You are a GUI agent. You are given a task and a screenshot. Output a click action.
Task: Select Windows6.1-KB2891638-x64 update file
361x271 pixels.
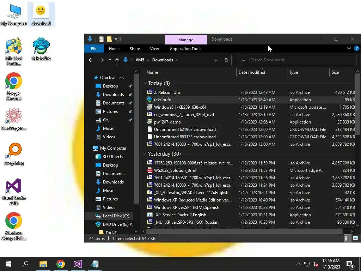(251, 107)
